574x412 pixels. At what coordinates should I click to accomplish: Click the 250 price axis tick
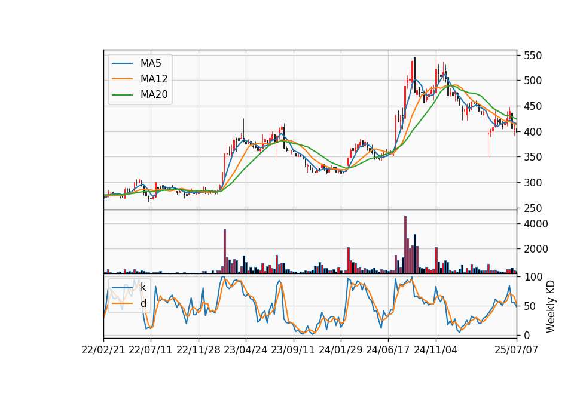click(532, 208)
